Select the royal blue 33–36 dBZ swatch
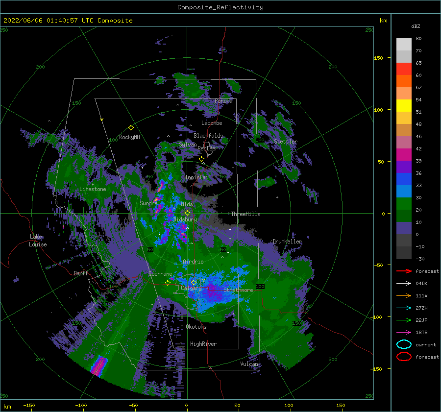 pyautogui.click(x=404, y=179)
